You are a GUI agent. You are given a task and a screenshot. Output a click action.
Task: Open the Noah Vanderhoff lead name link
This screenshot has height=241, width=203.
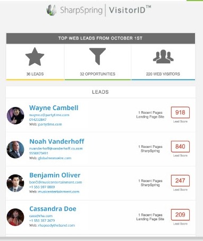[x=57, y=142]
